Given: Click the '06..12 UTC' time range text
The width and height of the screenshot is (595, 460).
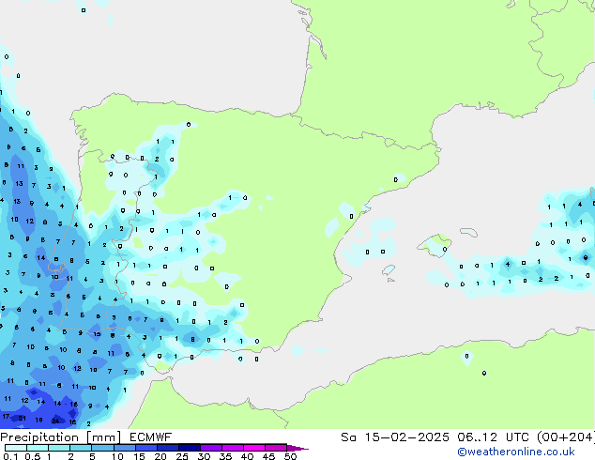Looking at the screenshot, I should click(493, 437).
